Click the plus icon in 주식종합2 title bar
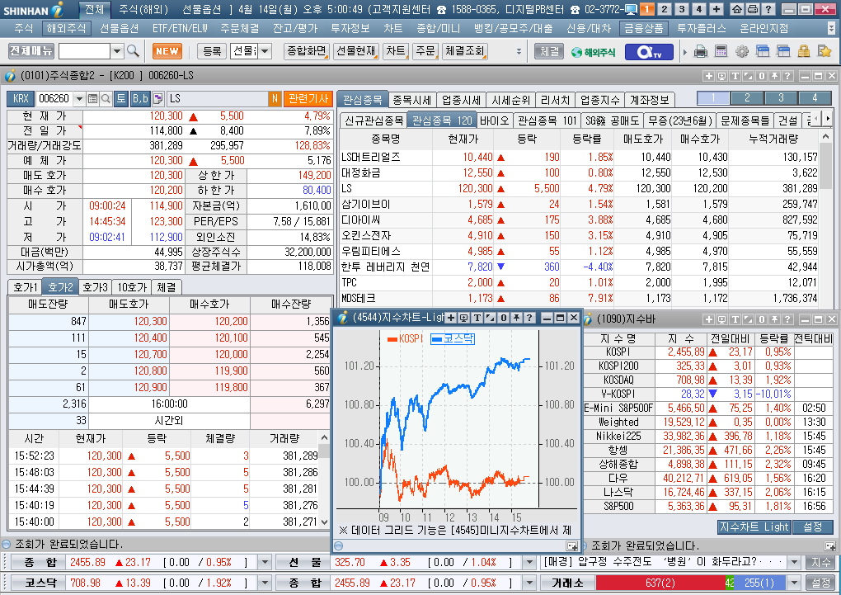Screen dimensions: 841x595 tap(709, 76)
